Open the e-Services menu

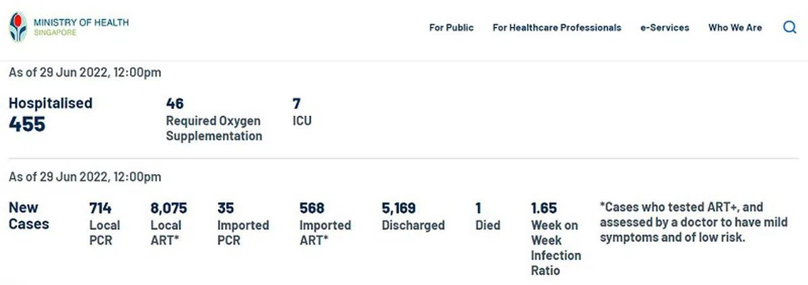(x=665, y=28)
